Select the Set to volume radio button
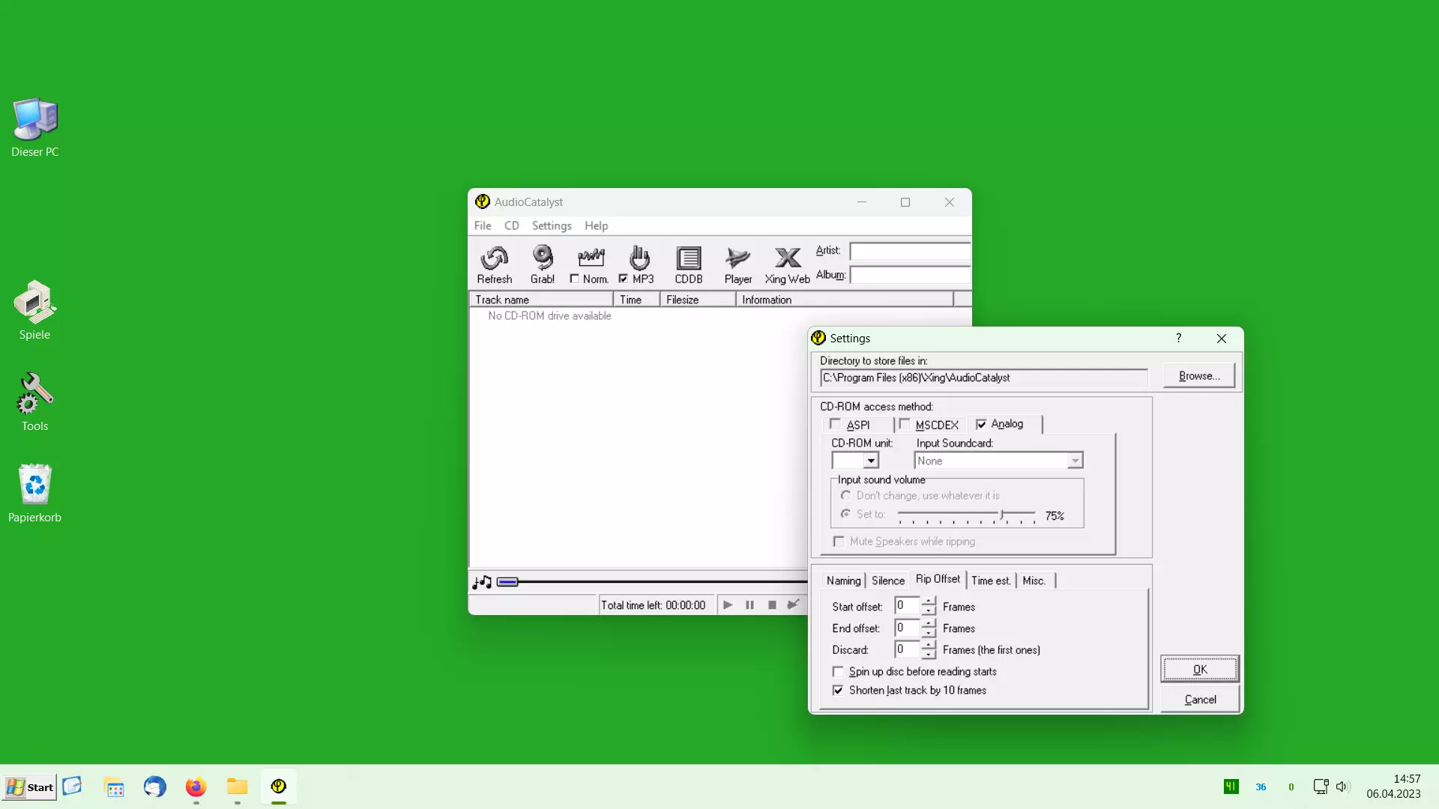The width and height of the screenshot is (1439, 809). [x=845, y=514]
